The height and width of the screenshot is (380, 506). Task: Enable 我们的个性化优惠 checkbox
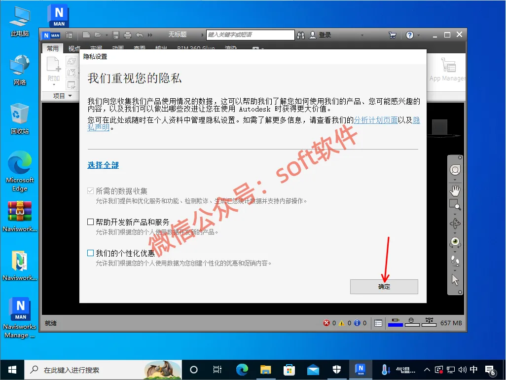(90, 253)
